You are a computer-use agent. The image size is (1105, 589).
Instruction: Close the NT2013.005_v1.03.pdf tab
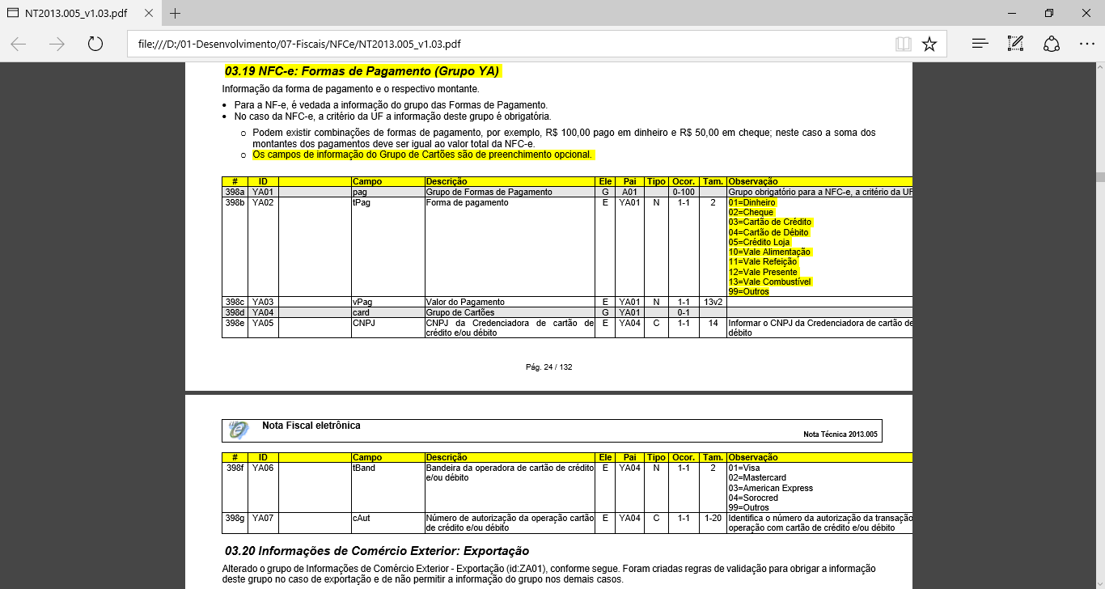[147, 14]
